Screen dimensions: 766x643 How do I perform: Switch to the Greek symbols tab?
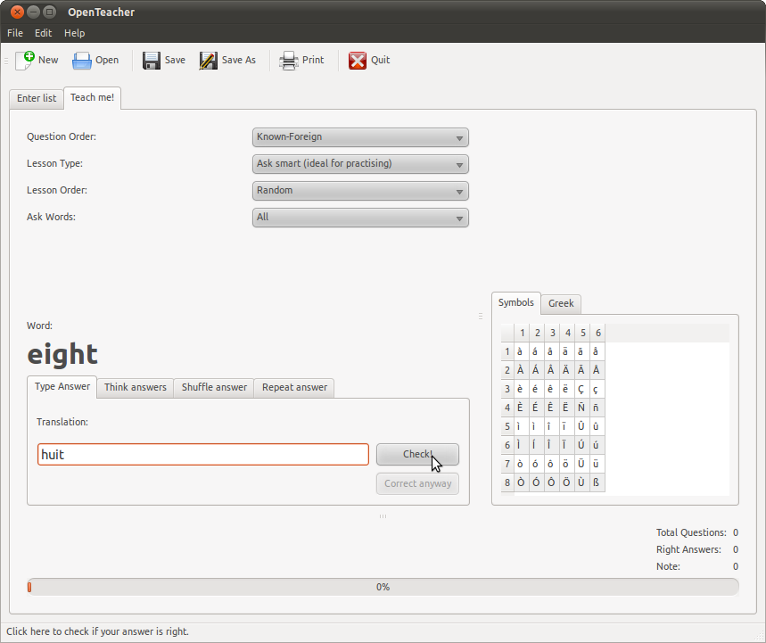click(x=561, y=303)
